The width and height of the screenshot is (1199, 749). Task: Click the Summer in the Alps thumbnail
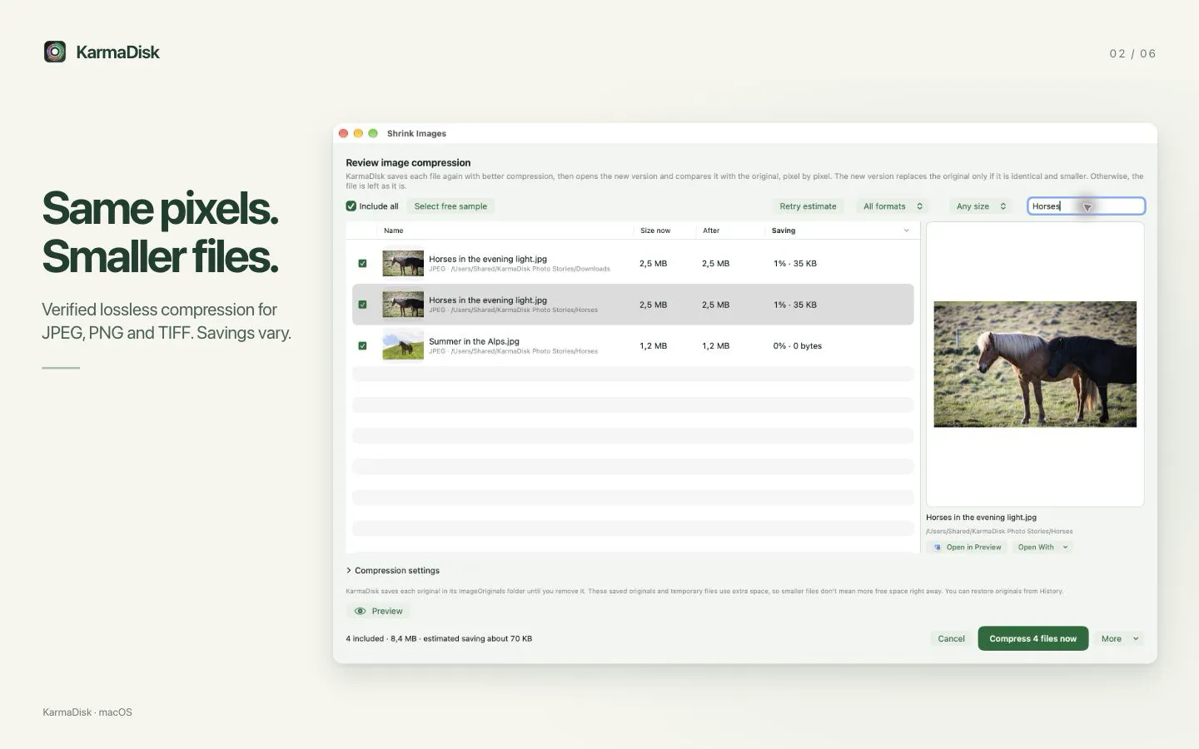point(403,345)
